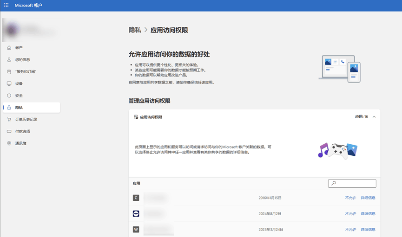This screenshot has width=402, height=237.
Task: Select 隐私 in the sidebar
Action: (31, 108)
